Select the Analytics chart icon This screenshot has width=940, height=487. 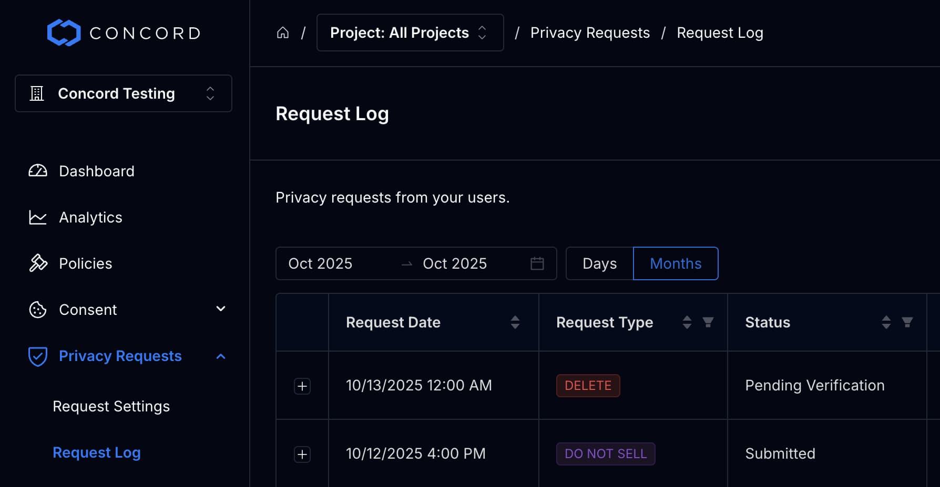37,217
